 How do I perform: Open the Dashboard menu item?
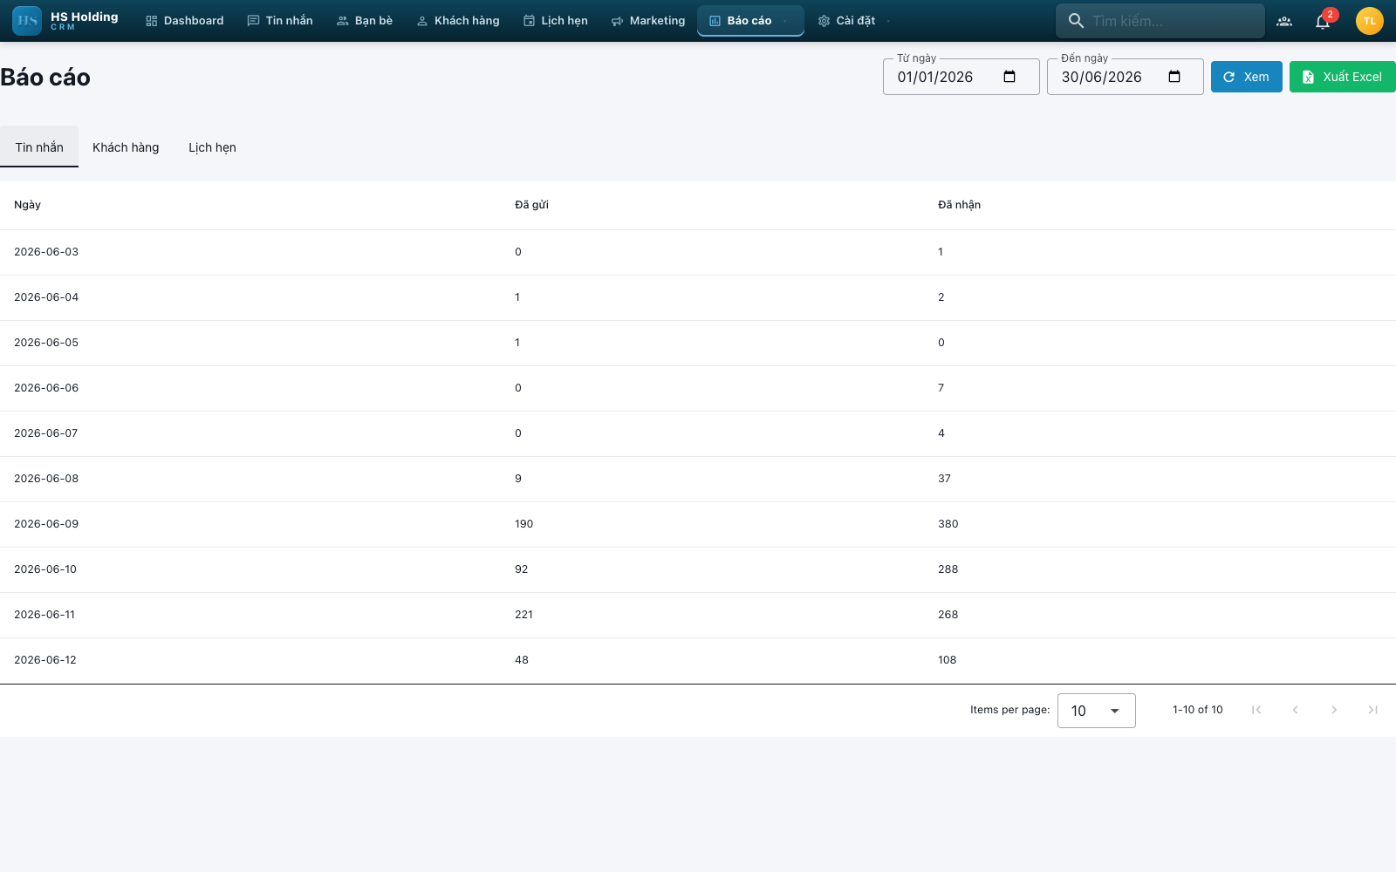(185, 21)
